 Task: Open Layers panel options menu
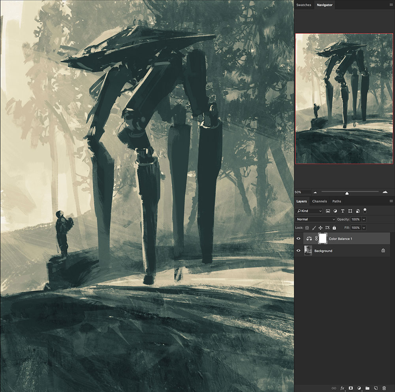tap(391, 201)
